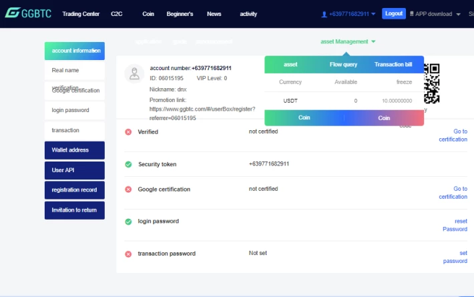Image resolution: width=474 pixels, height=297 pixels.
Task: Click the promotion link URL
Action: pos(202,113)
